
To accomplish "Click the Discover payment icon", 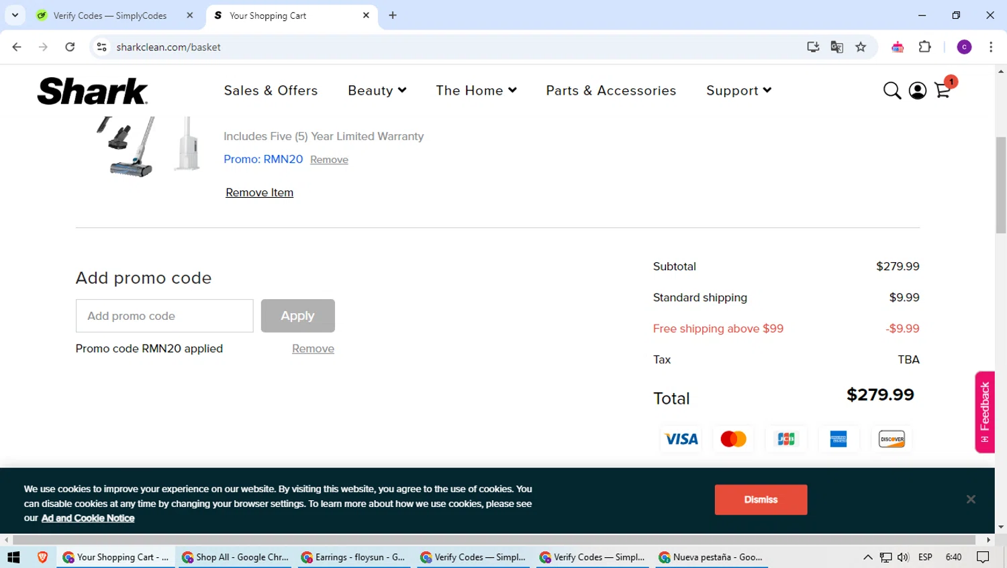I will pos(892,439).
